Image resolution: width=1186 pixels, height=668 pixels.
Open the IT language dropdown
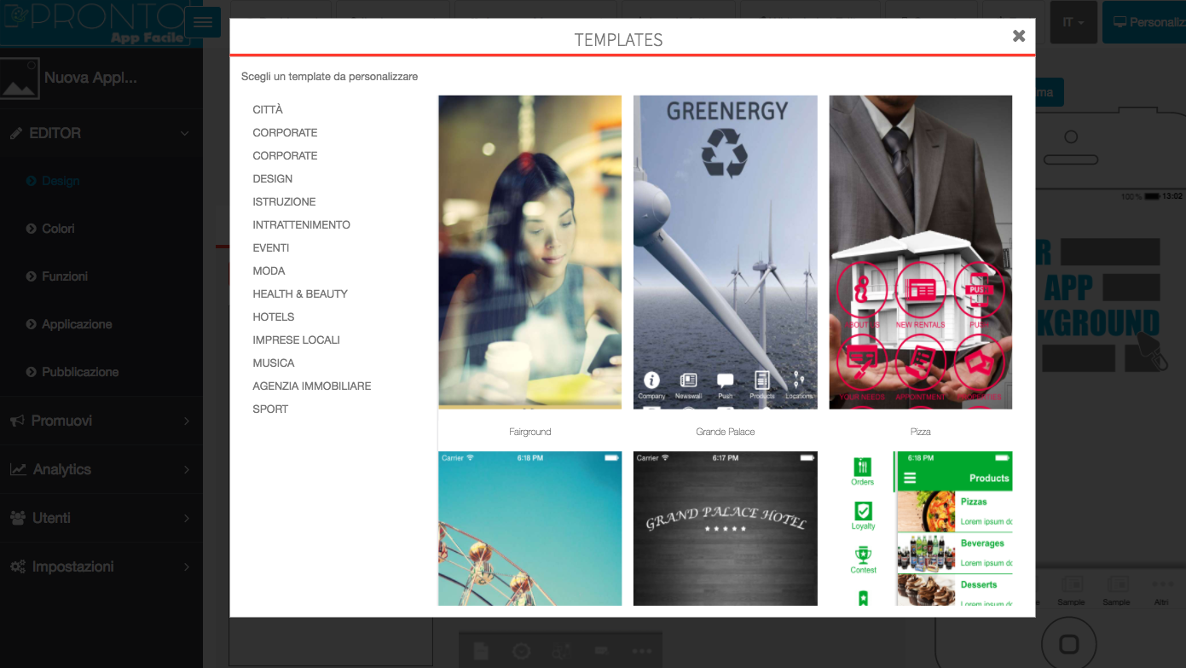1073,22
